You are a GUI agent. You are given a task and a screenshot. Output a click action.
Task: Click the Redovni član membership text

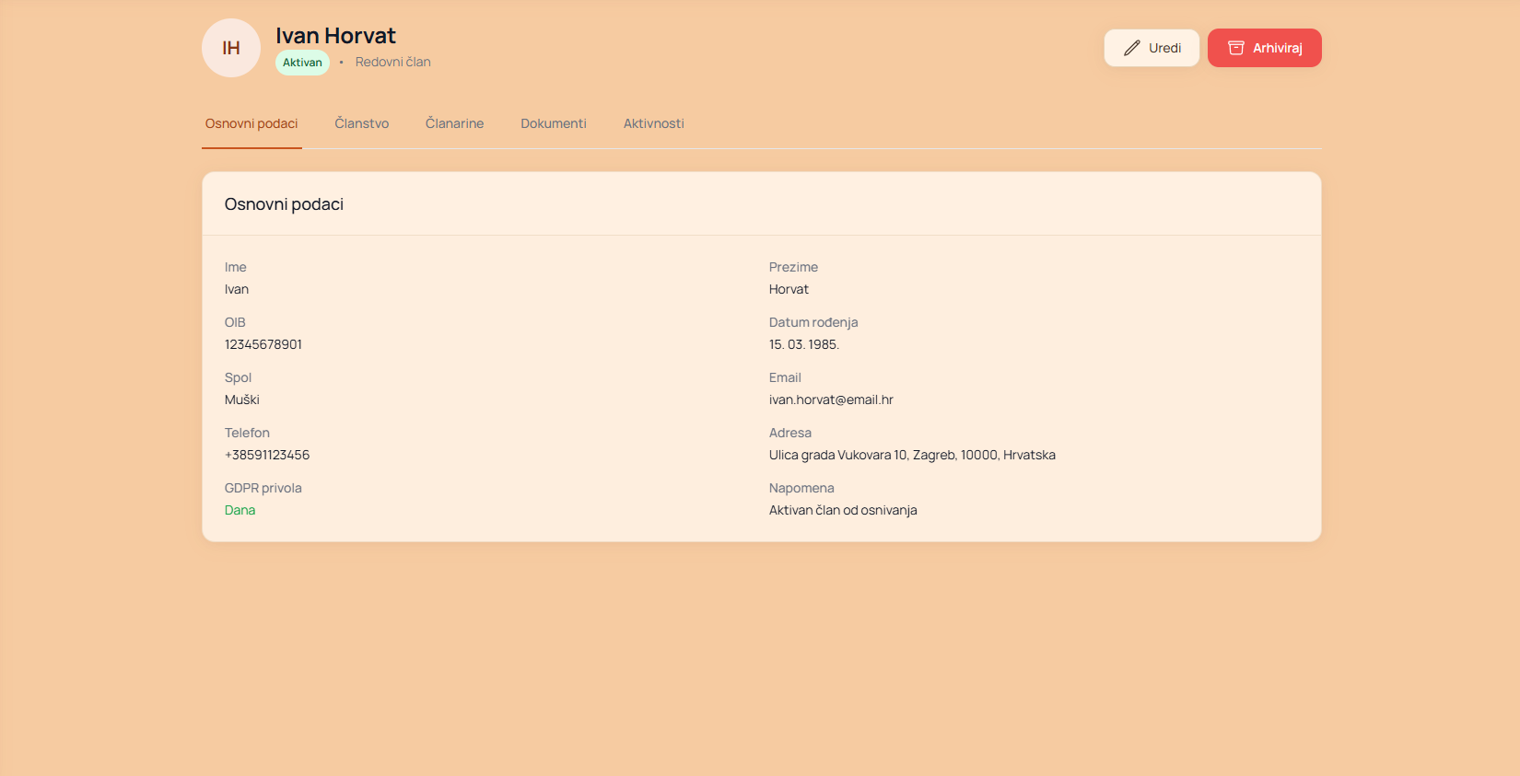[x=392, y=63]
